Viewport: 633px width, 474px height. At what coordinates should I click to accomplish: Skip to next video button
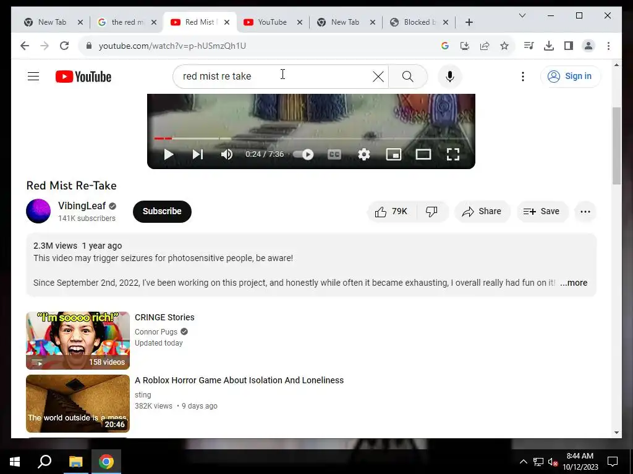click(x=197, y=154)
